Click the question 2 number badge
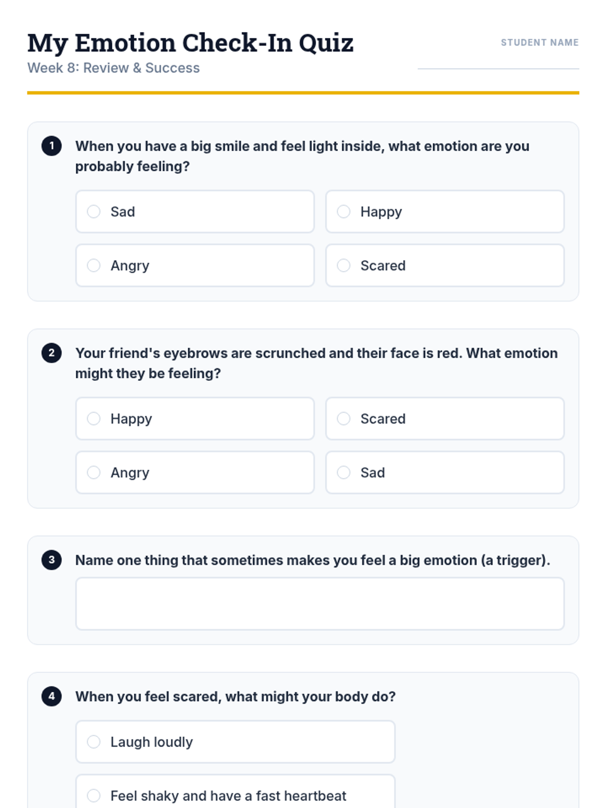The image size is (606, 808). coord(52,353)
